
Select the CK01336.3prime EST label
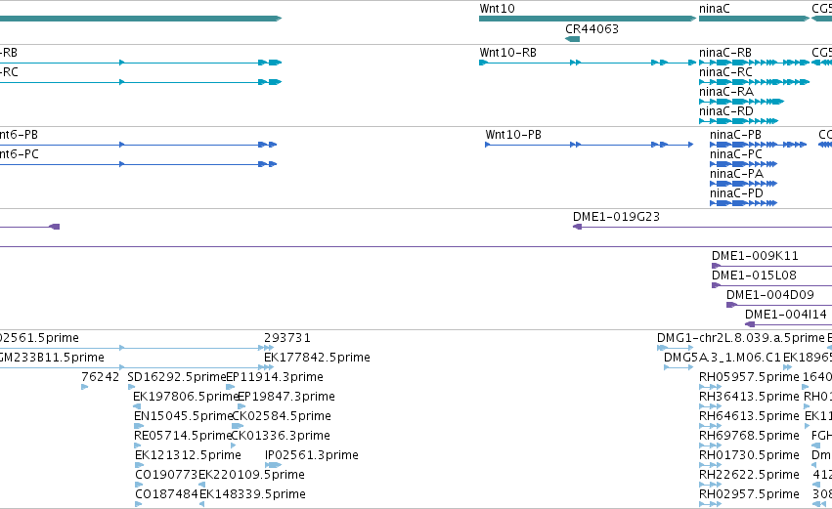[x=281, y=437]
